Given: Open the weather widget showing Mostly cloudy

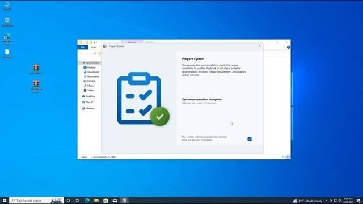Looking at the screenshot, I should pos(307,201).
